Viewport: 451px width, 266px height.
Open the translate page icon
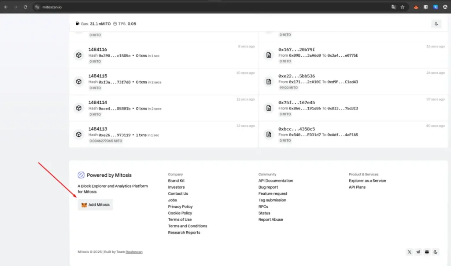[394, 7]
